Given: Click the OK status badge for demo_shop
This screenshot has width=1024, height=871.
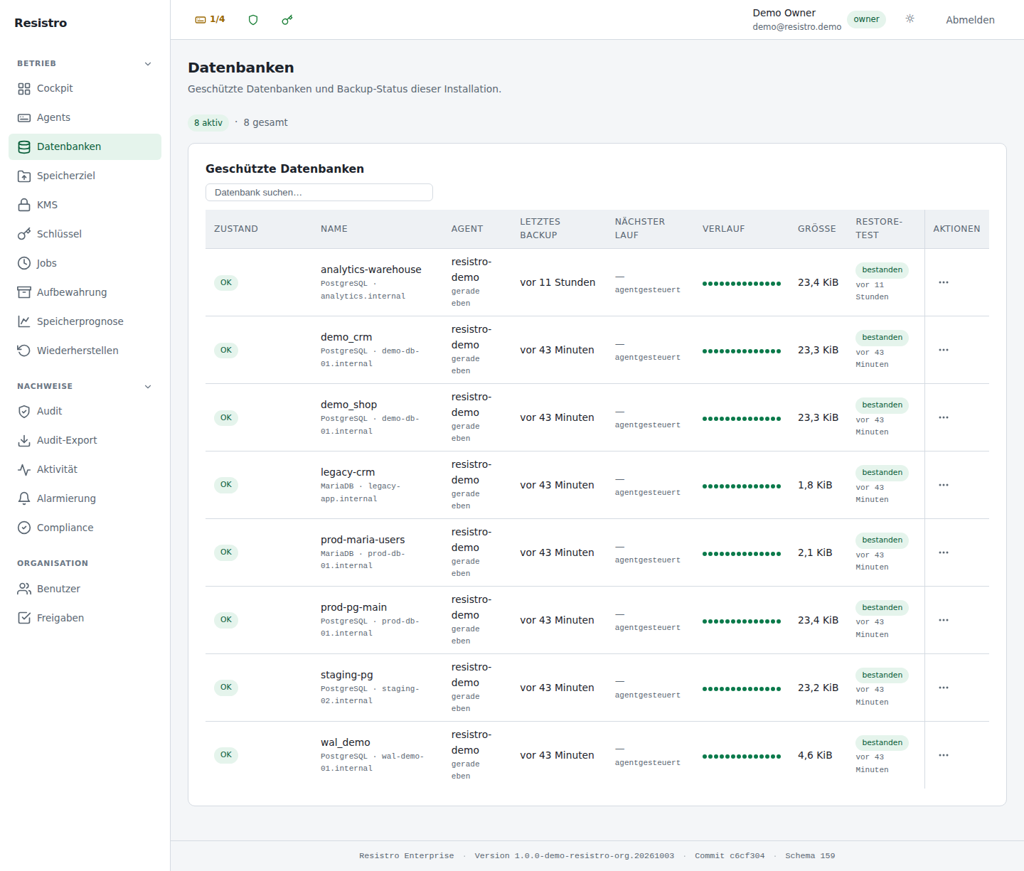Looking at the screenshot, I should [x=226, y=418].
